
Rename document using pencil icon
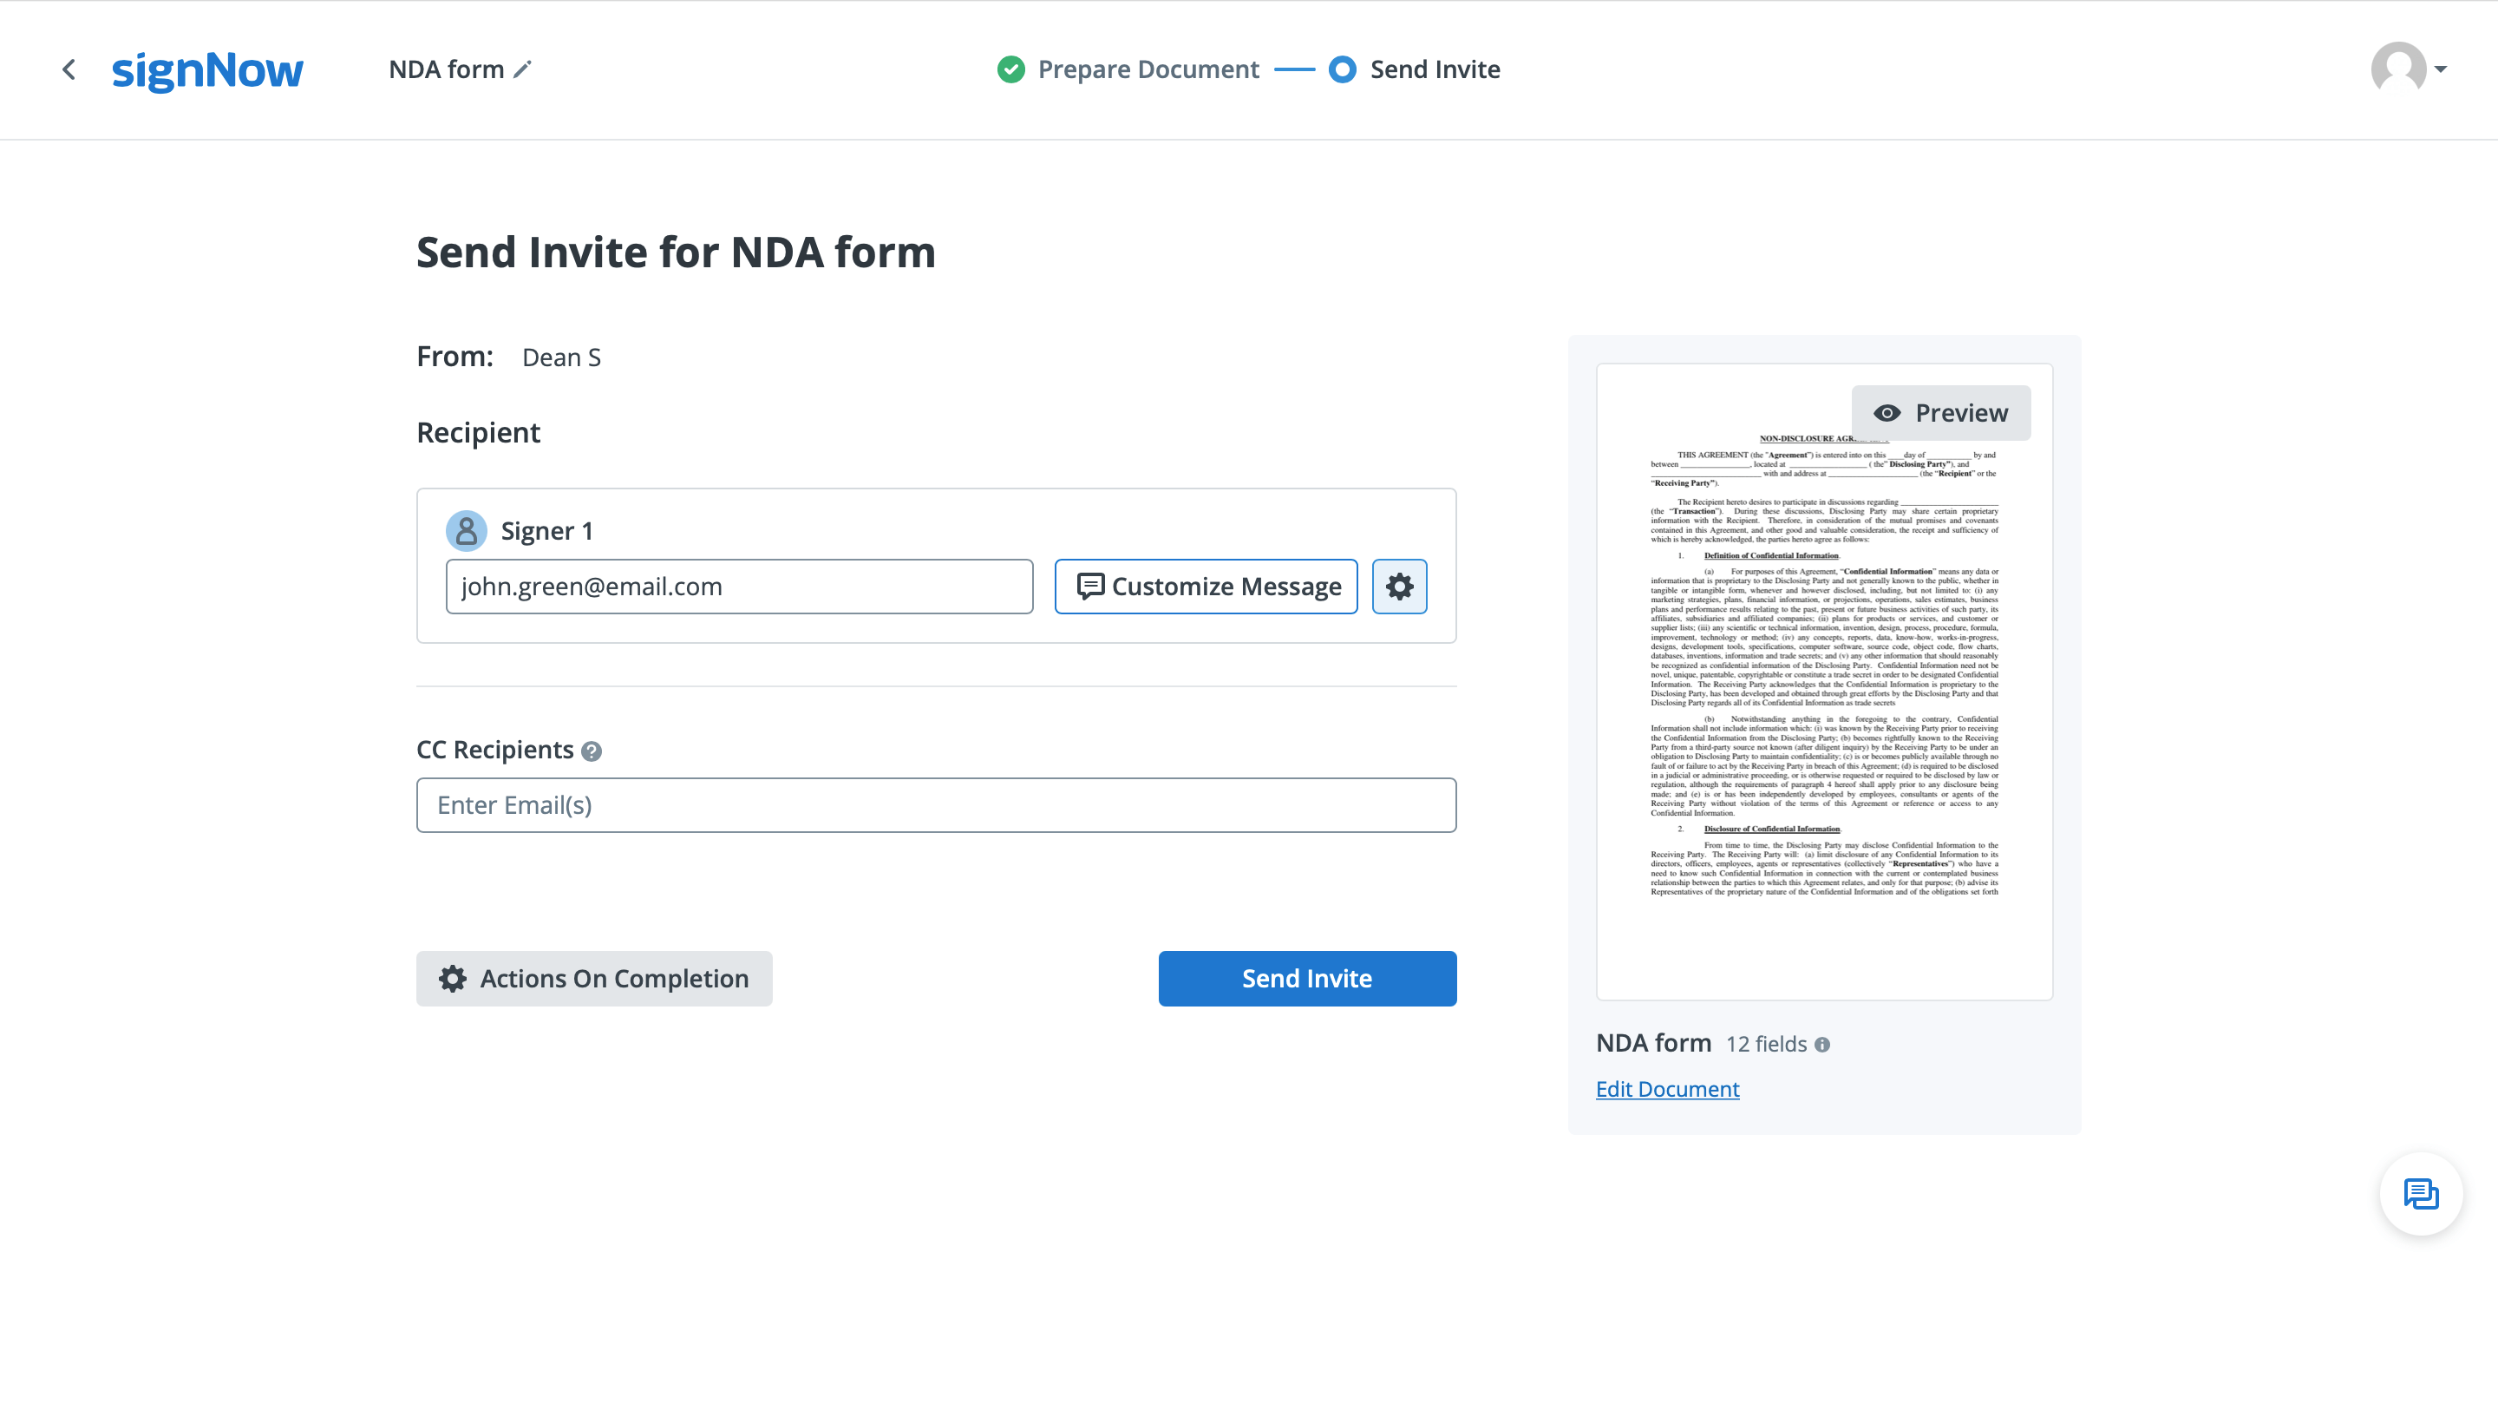(x=523, y=69)
